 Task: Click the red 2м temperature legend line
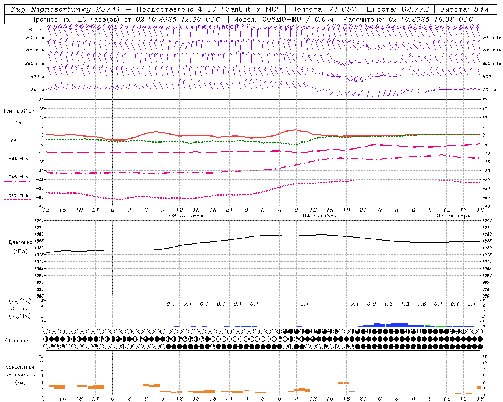[x=18, y=127]
